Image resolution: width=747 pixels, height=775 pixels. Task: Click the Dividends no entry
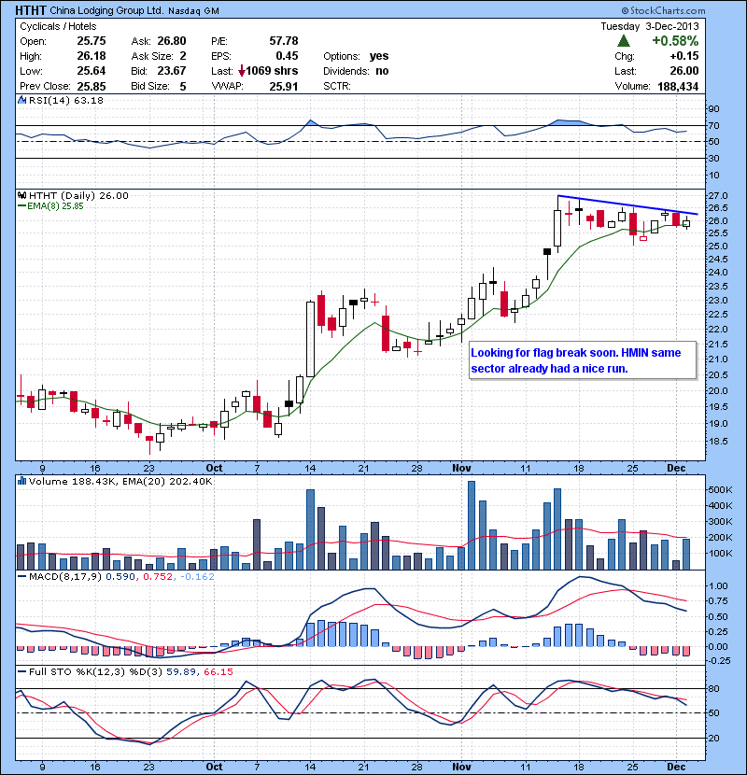356,71
